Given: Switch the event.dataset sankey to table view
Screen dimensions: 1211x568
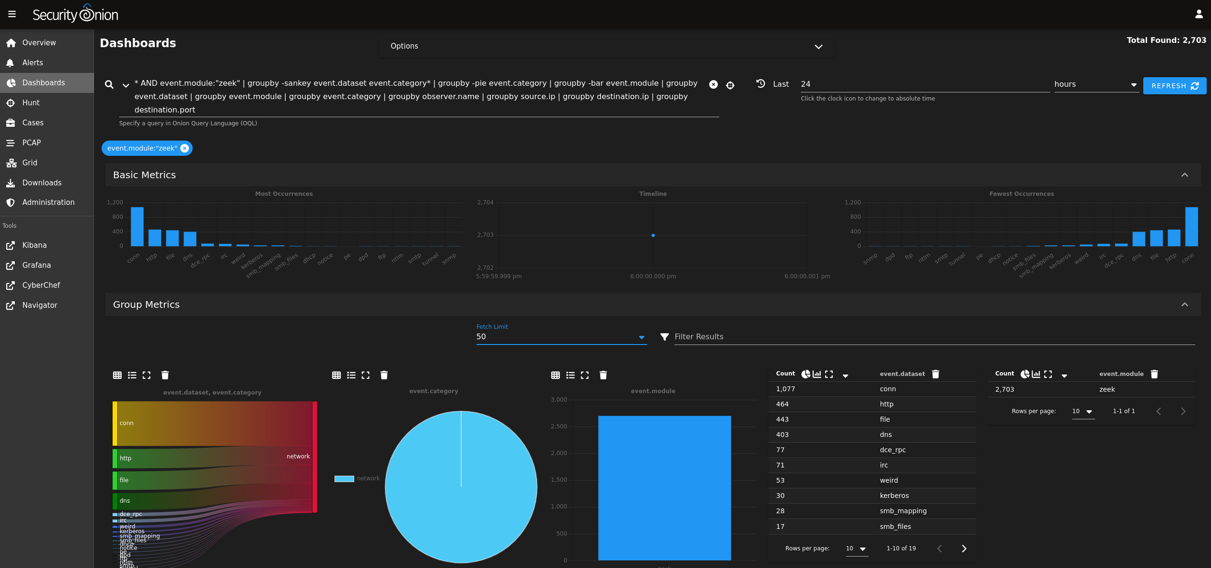Looking at the screenshot, I should (x=117, y=375).
